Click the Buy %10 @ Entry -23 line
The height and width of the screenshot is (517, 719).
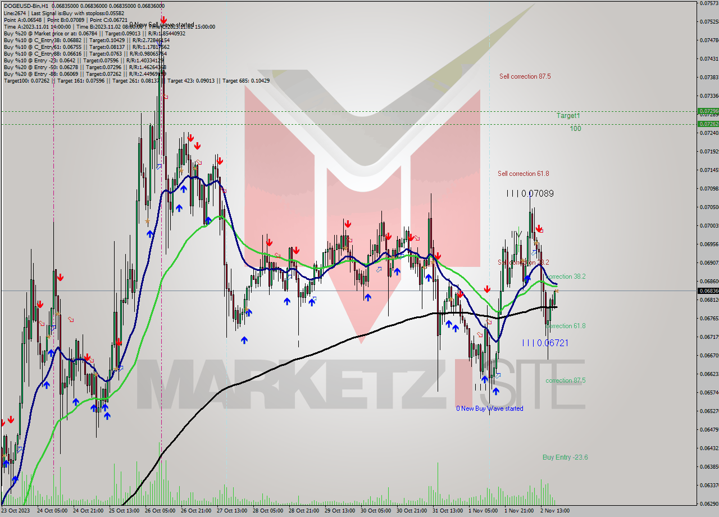click(x=84, y=60)
